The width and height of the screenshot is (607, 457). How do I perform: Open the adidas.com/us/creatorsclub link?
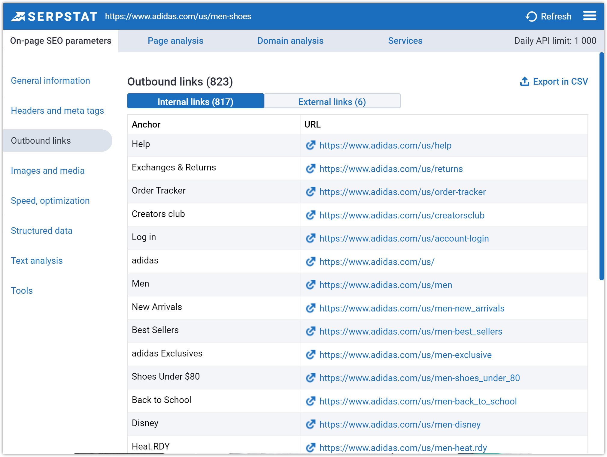(402, 215)
